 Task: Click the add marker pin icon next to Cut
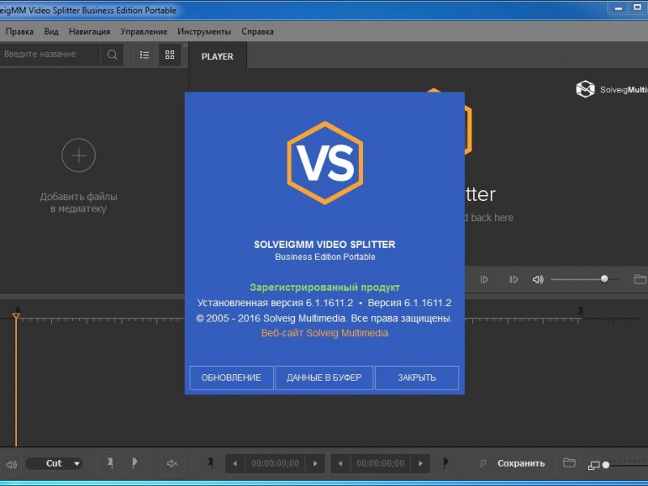tap(110, 463)
